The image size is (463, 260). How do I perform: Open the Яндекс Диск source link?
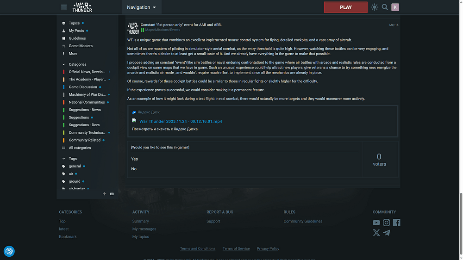pos(149,112)
